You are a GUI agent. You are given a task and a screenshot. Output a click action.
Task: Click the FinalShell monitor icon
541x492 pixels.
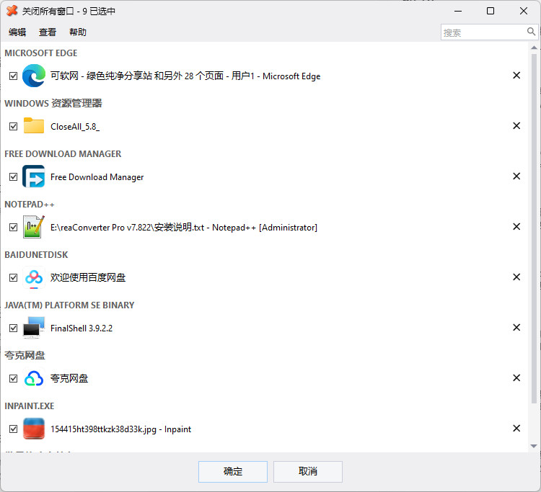(x=33, y=328)
